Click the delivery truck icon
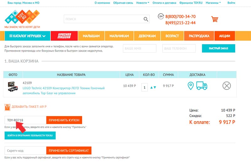Image resolution: width=251 pixels, height=163 pixels. tap(203, 86)
